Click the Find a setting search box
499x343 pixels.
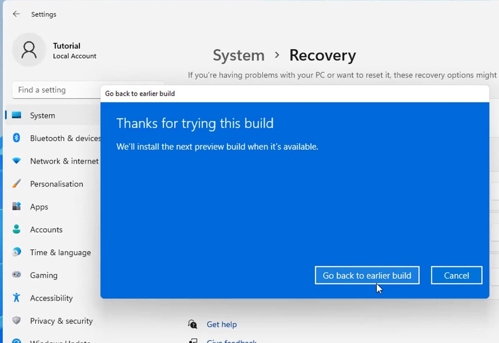pyautogui.click(x=55, y=90)
